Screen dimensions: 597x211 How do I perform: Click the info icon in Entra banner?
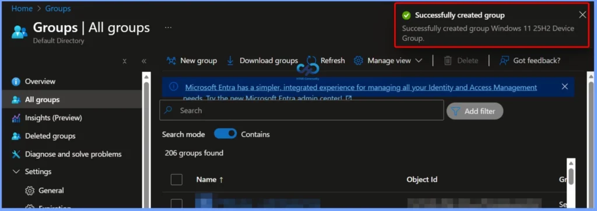[174, 87]
